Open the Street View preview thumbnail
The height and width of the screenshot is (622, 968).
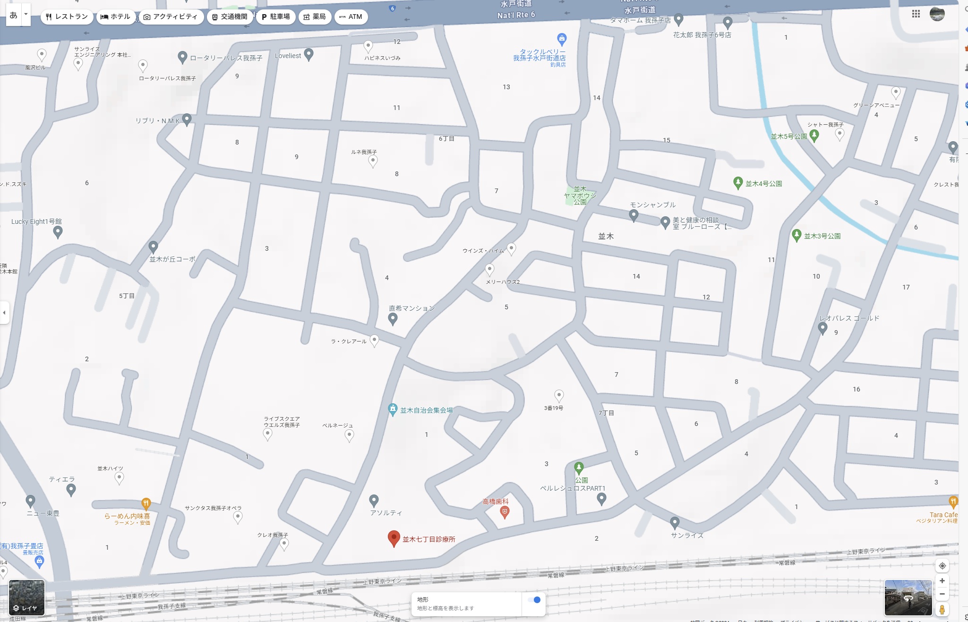click(x=908, y=597)
